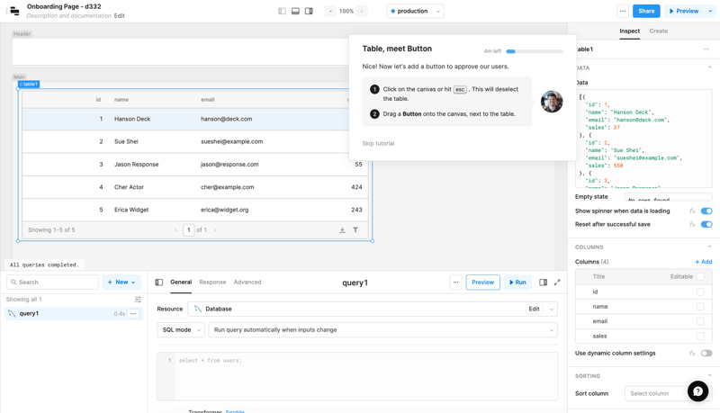Open the query1 editor more options menu
The width and height of the screenshot is (720, 413).
click(455, 283)
